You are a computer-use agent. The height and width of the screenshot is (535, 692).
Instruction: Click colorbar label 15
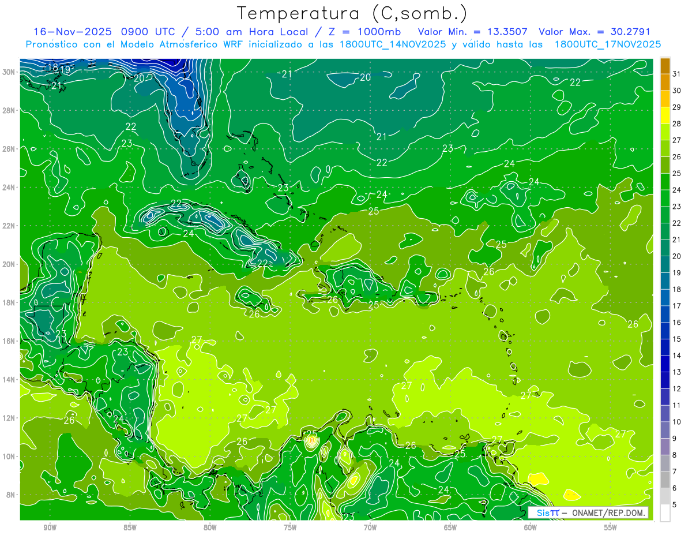(x=677, y=339)
